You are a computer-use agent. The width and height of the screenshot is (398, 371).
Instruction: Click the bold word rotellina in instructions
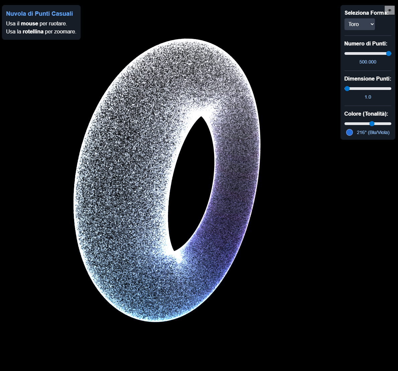[x=33, y=31]
